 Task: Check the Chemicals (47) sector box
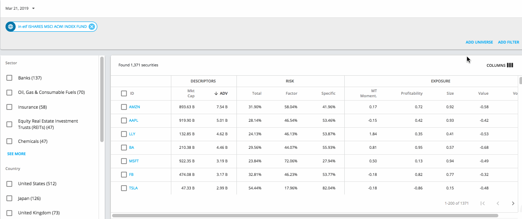pyautogui.click(x=9, y=141)
